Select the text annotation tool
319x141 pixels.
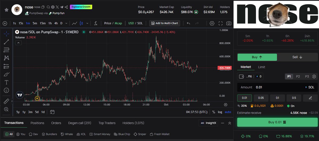tap(7, 82)
